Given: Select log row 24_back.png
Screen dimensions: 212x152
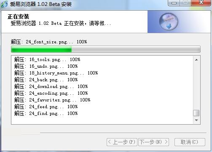Looking at the screenshot, I should coord(46,80).
